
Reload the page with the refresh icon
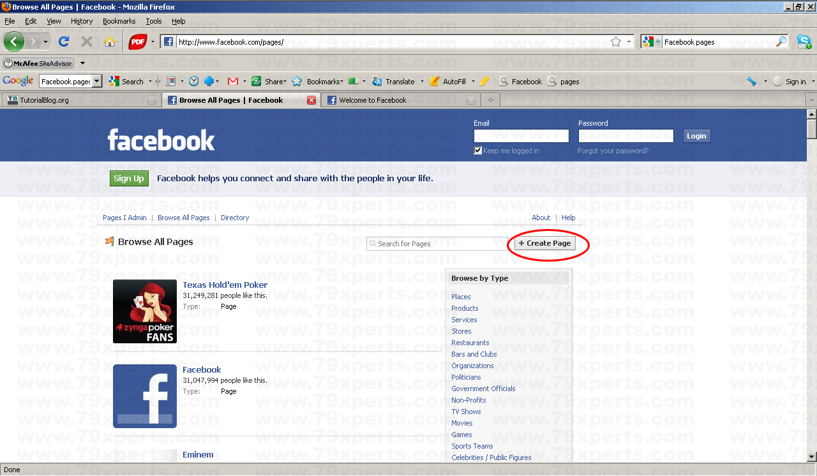tap(64, 41)
